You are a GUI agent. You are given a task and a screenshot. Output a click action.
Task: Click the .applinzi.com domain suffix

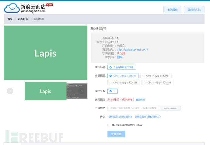tap(170, 108)
